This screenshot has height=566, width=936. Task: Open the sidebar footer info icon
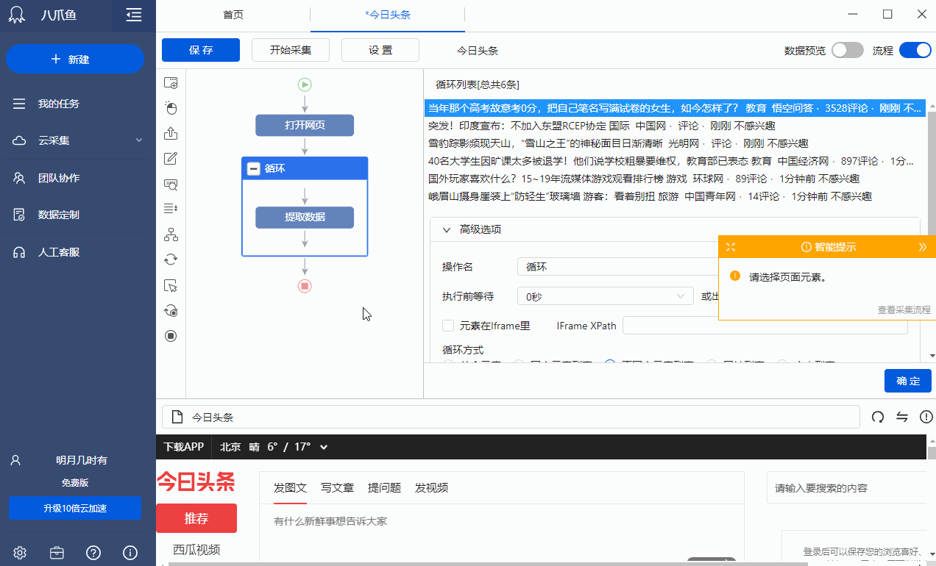tap(130, 553)
